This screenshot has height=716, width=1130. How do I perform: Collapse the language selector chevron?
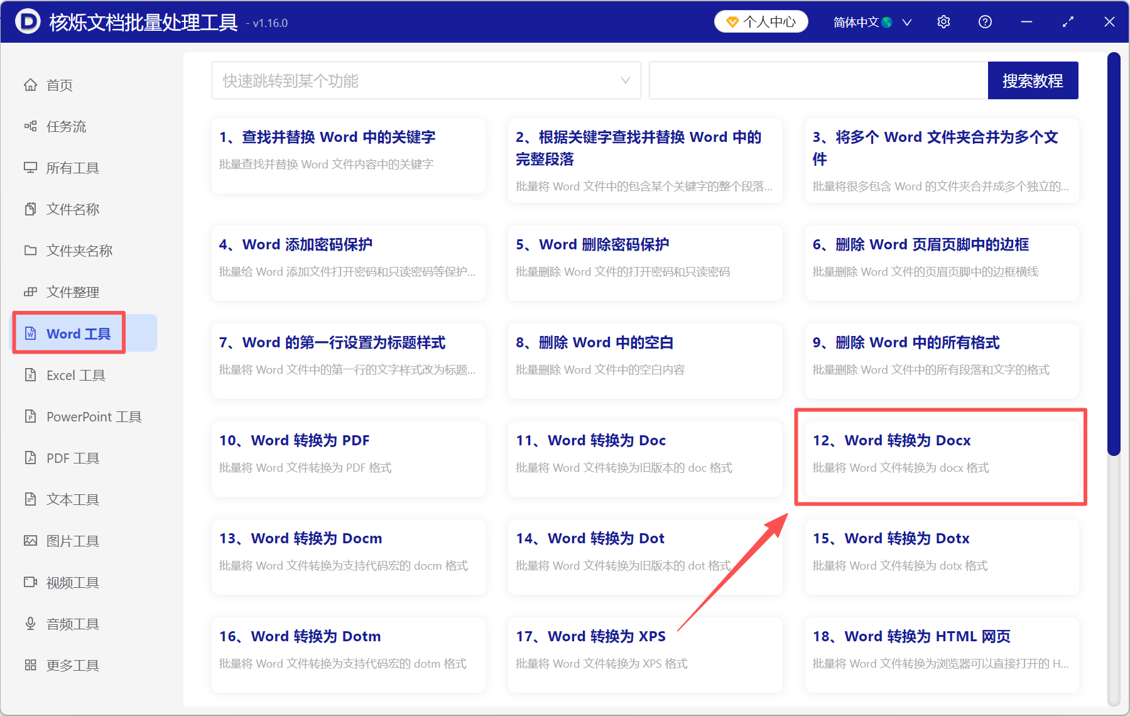tap(907, 22)
